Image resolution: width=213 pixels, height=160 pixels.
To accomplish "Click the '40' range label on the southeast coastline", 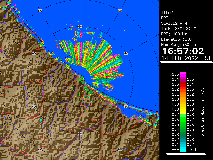I will (x=126, y=107).
